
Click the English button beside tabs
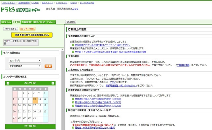pyautogui.click(x=71, y=22)
